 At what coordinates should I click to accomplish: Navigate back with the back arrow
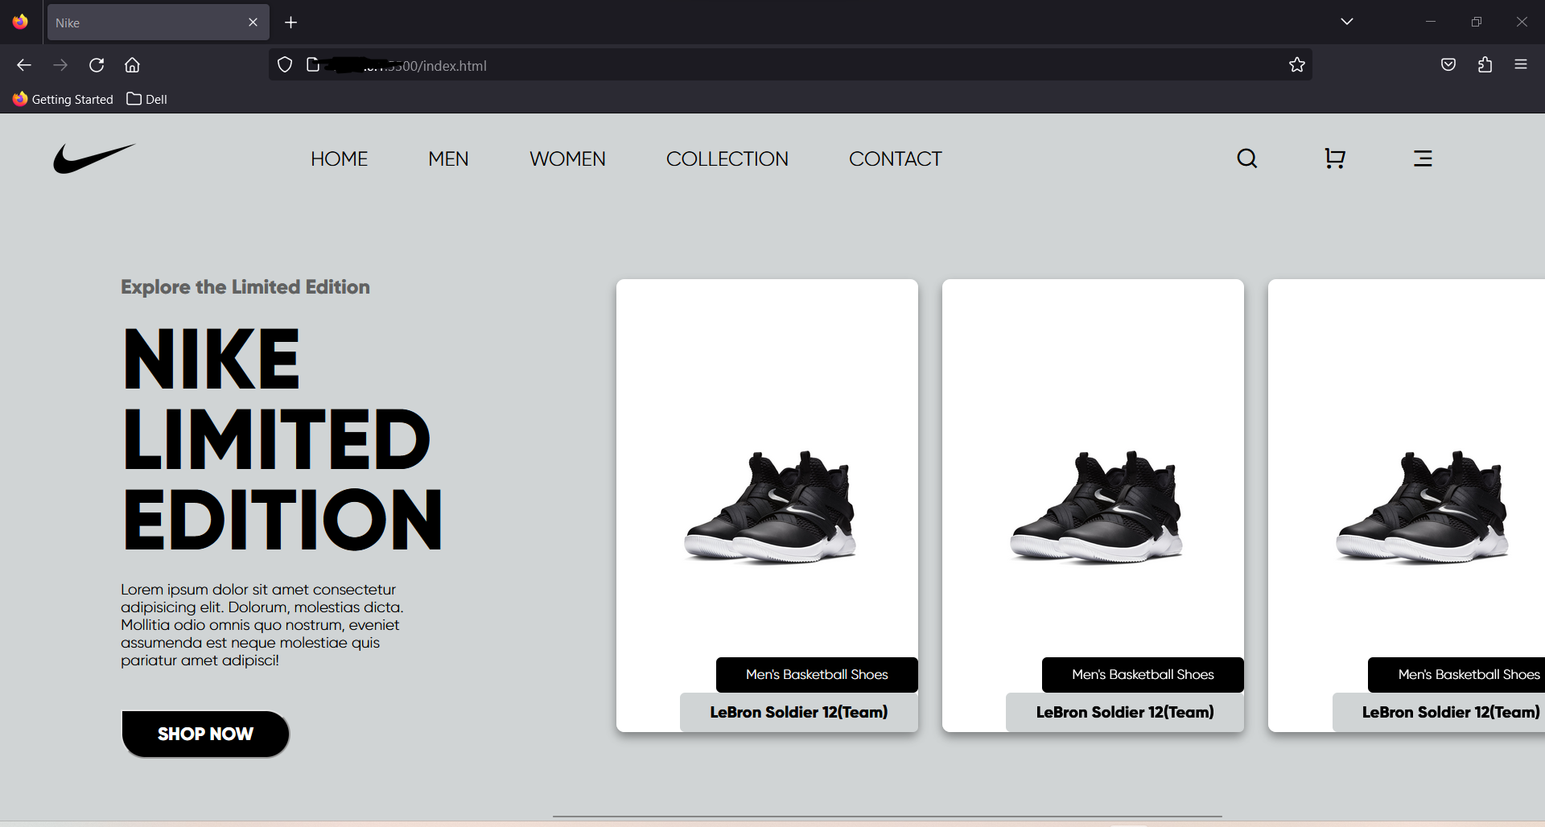(24, 65)
